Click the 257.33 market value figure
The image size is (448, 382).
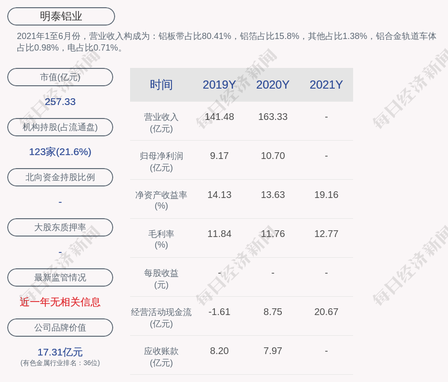[60, 102]
